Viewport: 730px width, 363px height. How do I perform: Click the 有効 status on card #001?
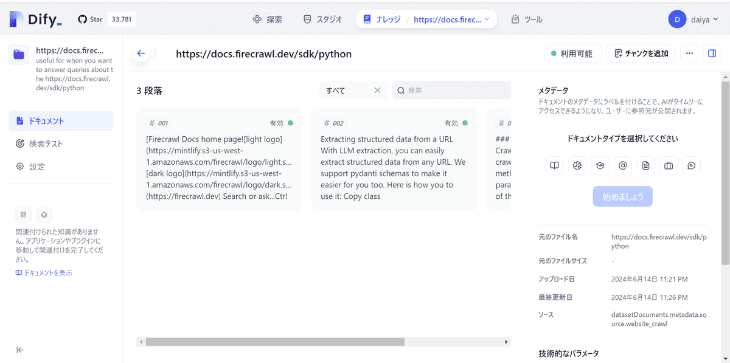282,123
